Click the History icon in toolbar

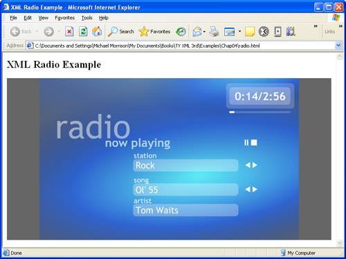[181, 32]
